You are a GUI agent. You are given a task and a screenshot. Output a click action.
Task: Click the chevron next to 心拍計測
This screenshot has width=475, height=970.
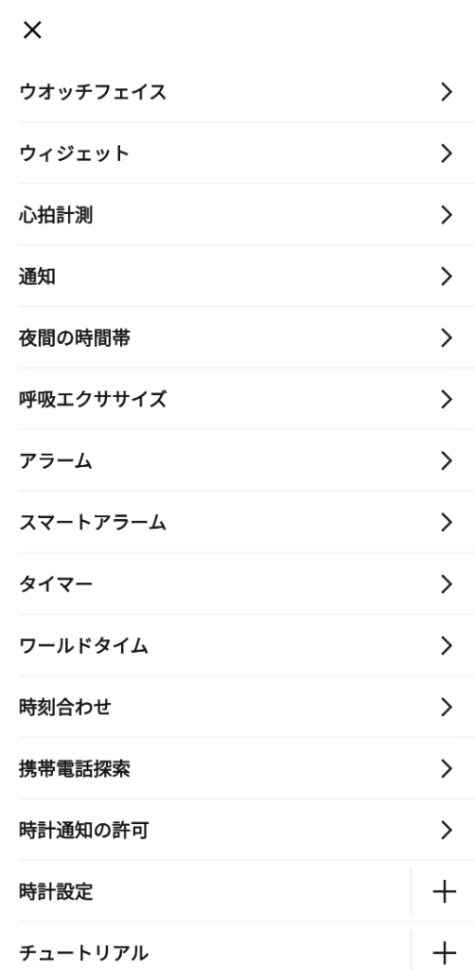click(x=447, y=215)
